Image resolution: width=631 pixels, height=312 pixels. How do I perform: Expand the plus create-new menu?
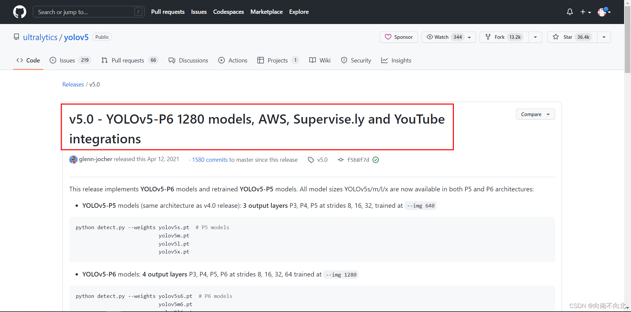click(586, 12)
